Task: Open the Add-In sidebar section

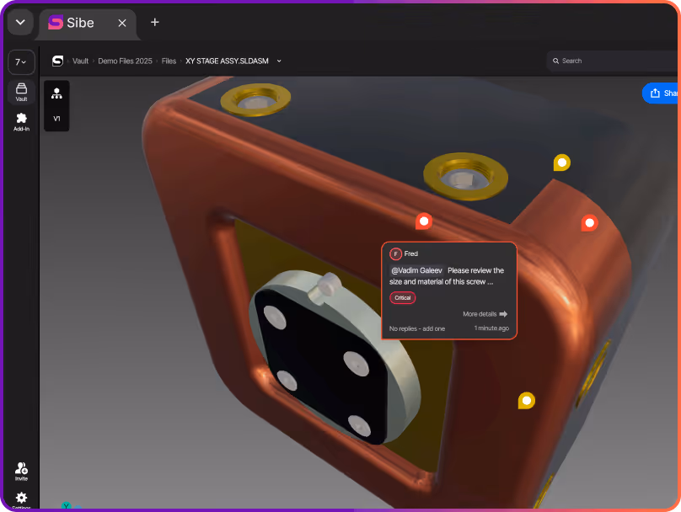Action: [x=21, y=122]
